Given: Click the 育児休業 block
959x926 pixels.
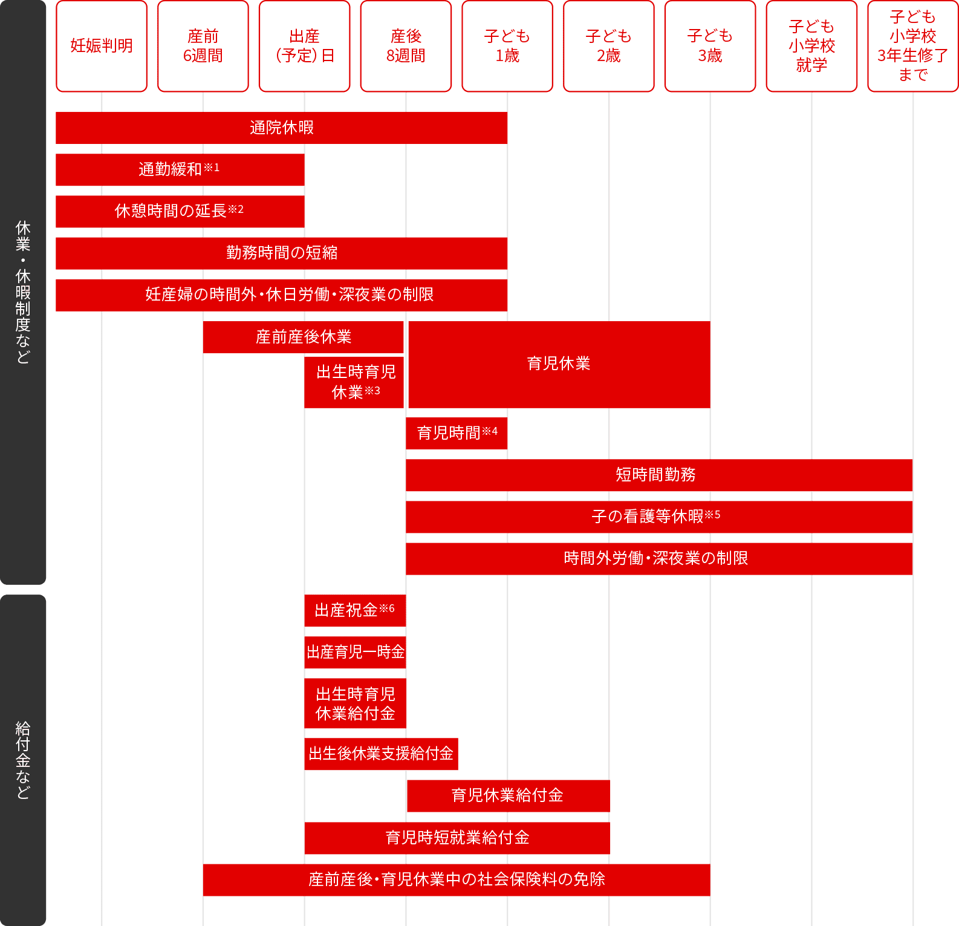Looking at the screenshot, I should coord(559,365).
